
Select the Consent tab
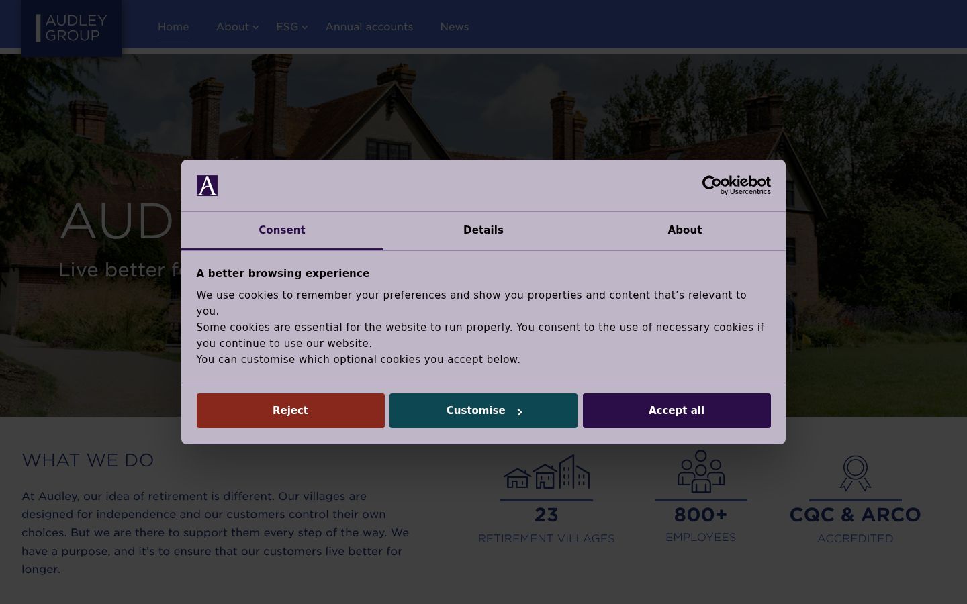(282, 230)
